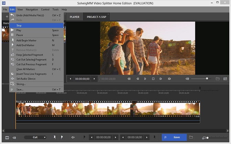Screen dimensions: 231x144
Task: Click player step-back arrow beside current time
Action: pyautogui.click(x=70, y=79)
